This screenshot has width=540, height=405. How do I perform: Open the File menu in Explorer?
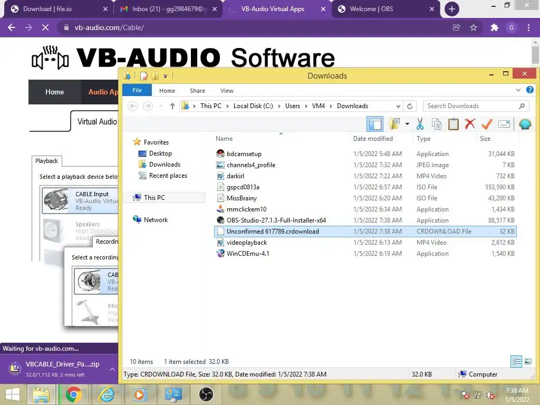coord(137,90)
